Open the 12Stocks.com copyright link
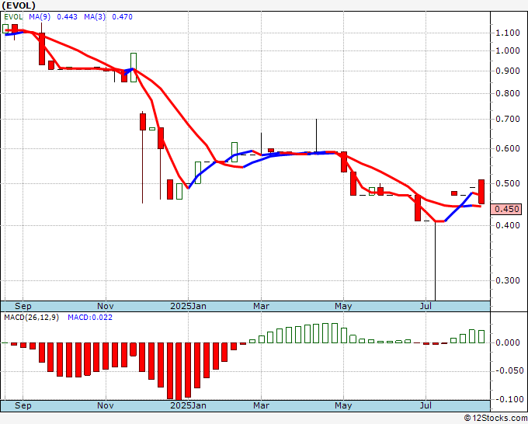 pos(495,419)
